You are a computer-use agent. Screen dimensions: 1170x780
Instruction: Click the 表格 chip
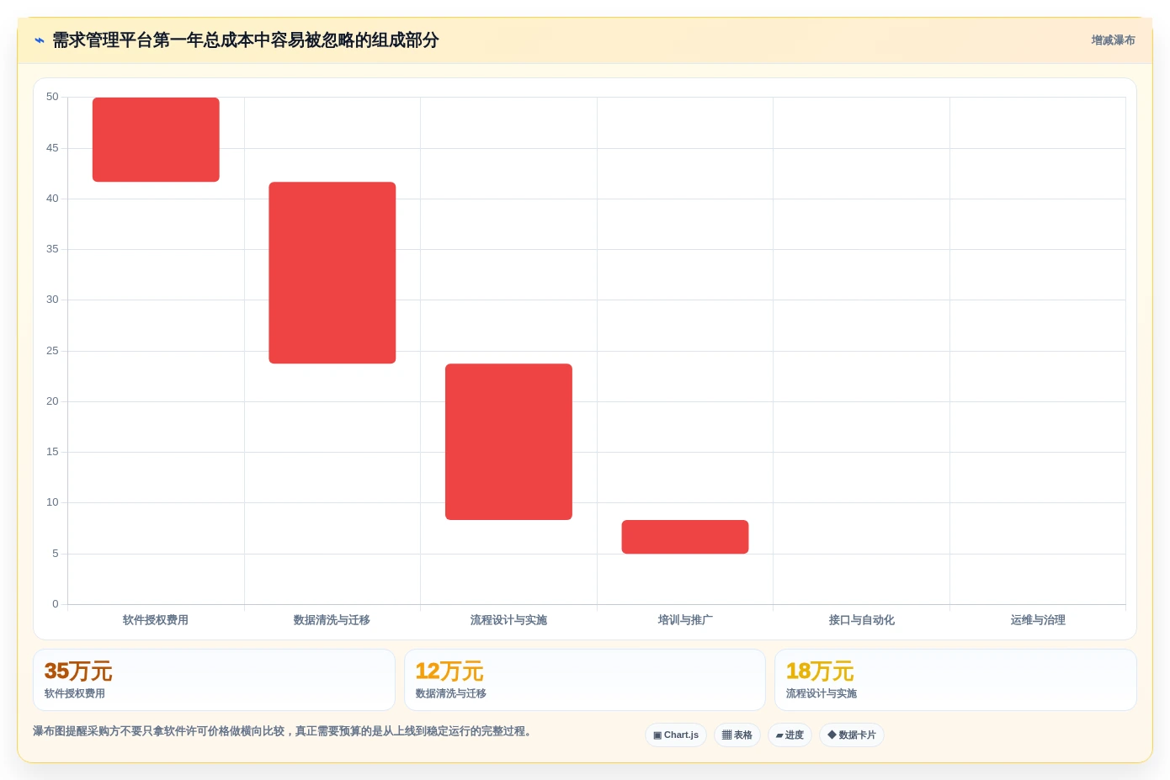tap(737, 735)
